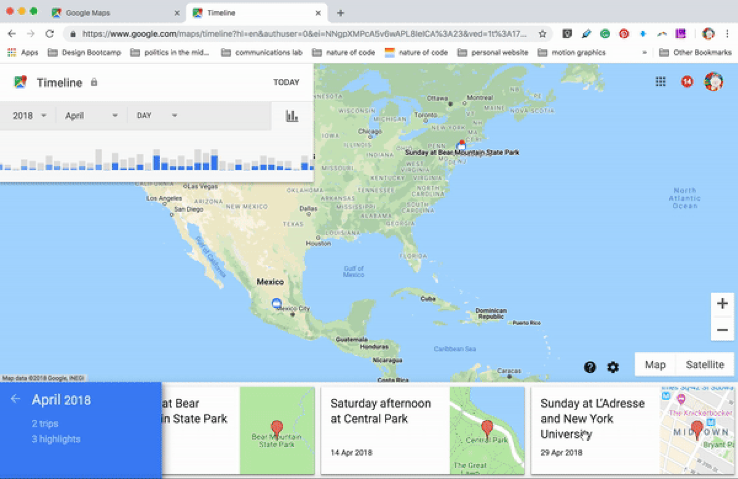Click the Bear Mountain State Park map marker

pos(461,145)
